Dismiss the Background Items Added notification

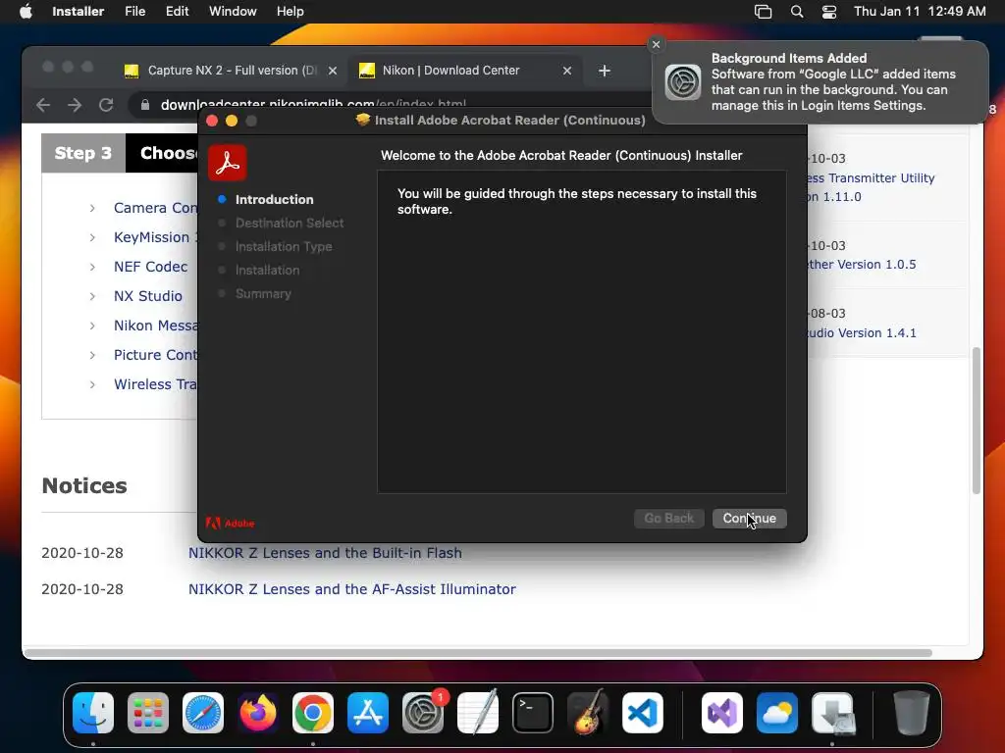click(x=656, y=44)
